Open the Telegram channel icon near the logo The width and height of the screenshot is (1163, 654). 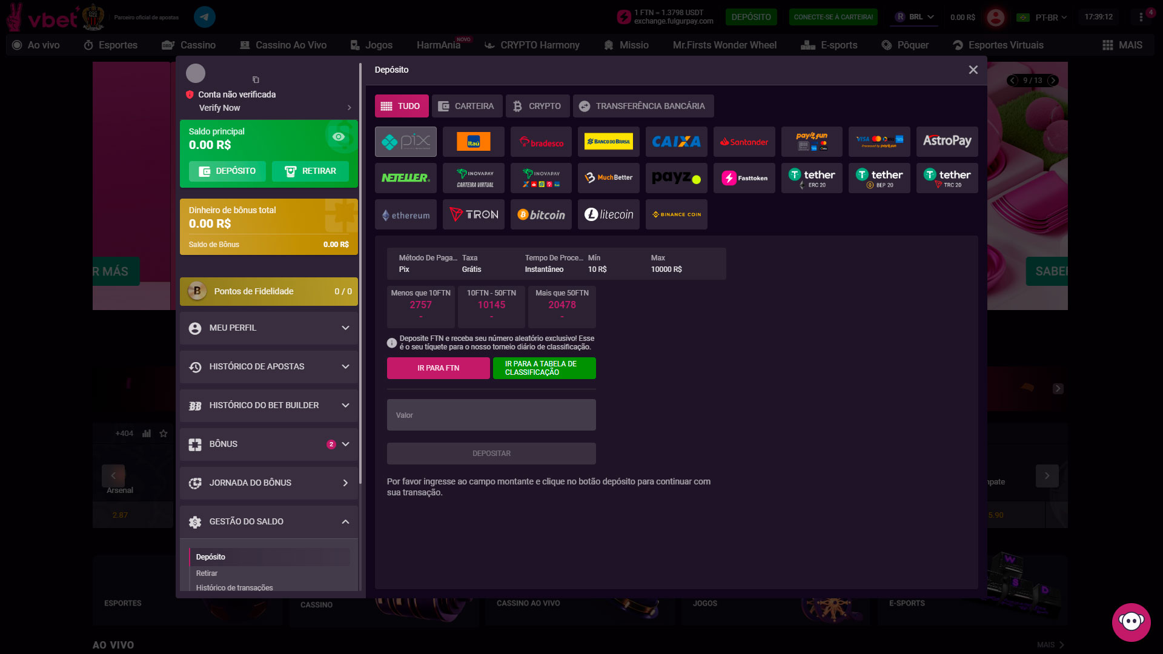click(204, 16)
